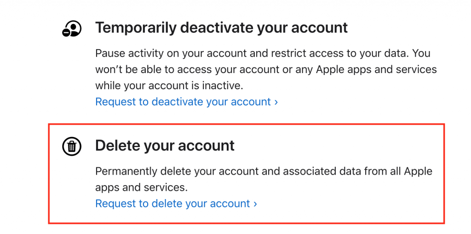Click the word 'Permanently' in delete description

[x=126, y=171]
